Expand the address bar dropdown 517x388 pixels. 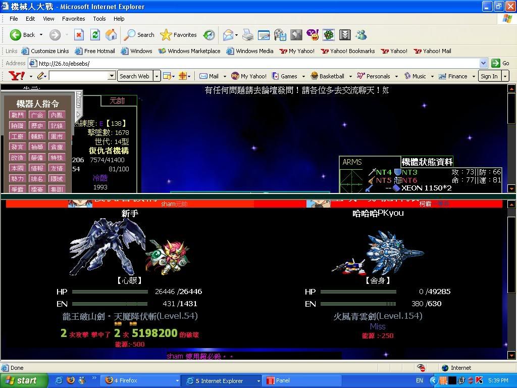coord(483,63)
